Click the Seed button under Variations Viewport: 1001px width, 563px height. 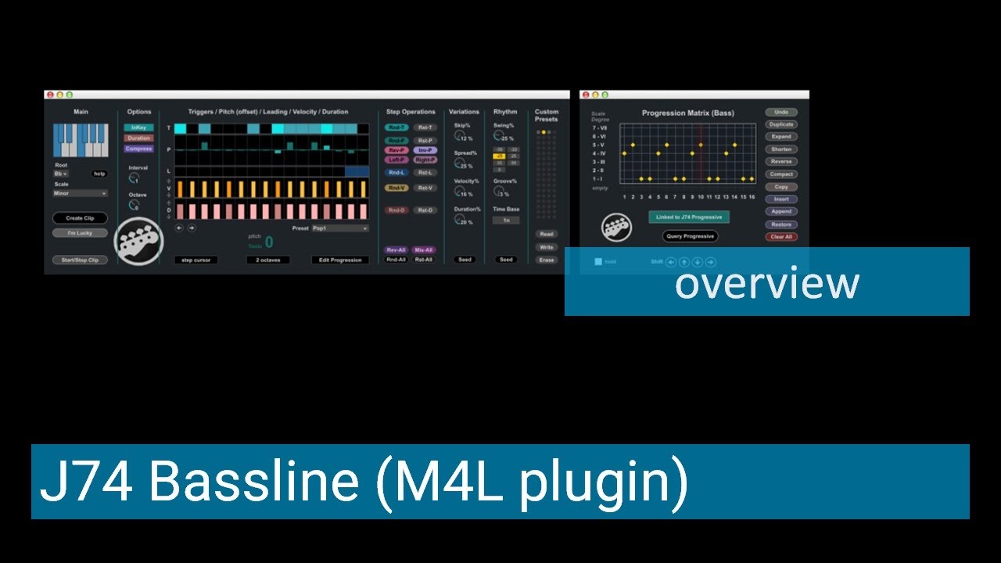click(465, 260)
